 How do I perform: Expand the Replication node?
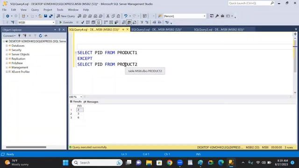point(7,59)
